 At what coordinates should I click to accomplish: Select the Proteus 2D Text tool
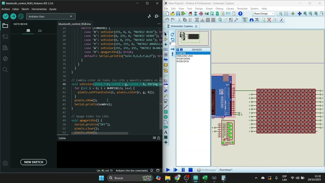pos(166,132)
